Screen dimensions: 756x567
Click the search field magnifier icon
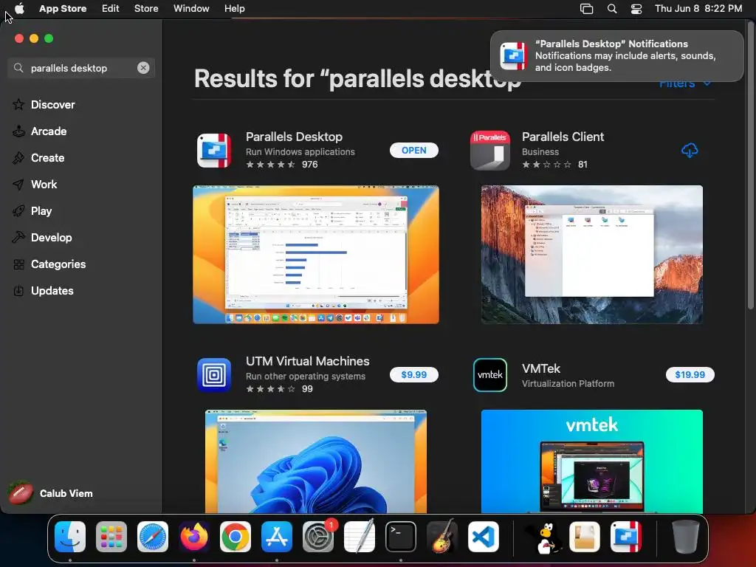[x=18, y=68]
